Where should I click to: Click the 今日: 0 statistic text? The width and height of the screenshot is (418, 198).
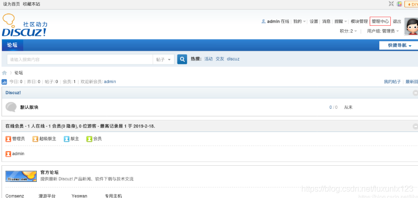(16, 82)
